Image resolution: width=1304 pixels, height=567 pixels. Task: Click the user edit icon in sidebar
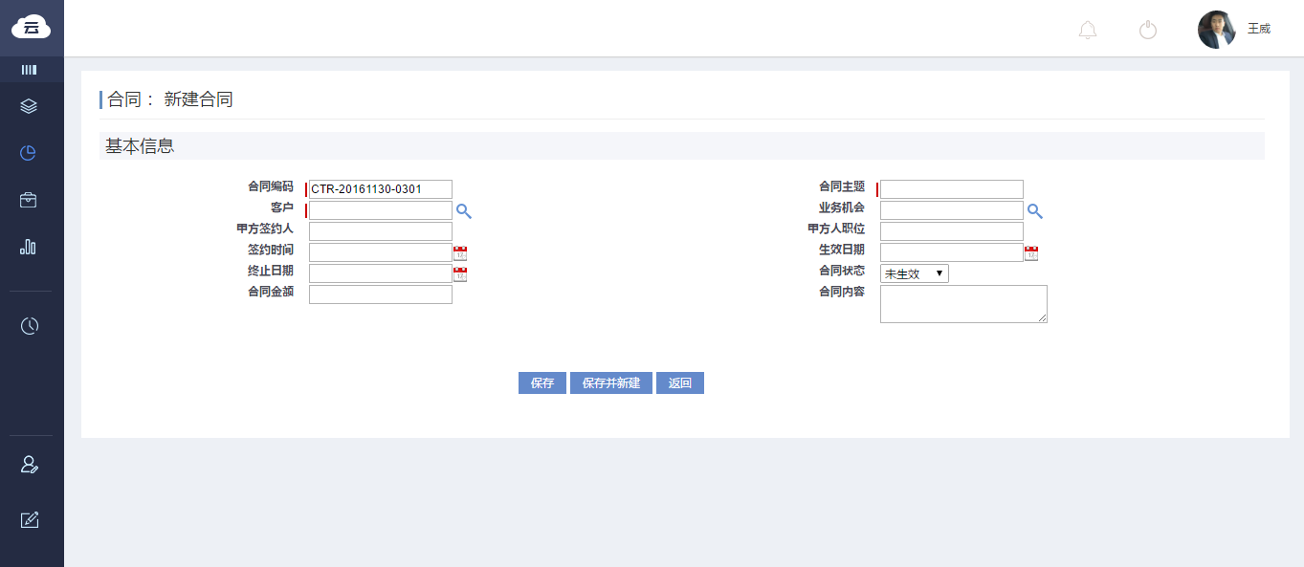[x=30, y=465]
